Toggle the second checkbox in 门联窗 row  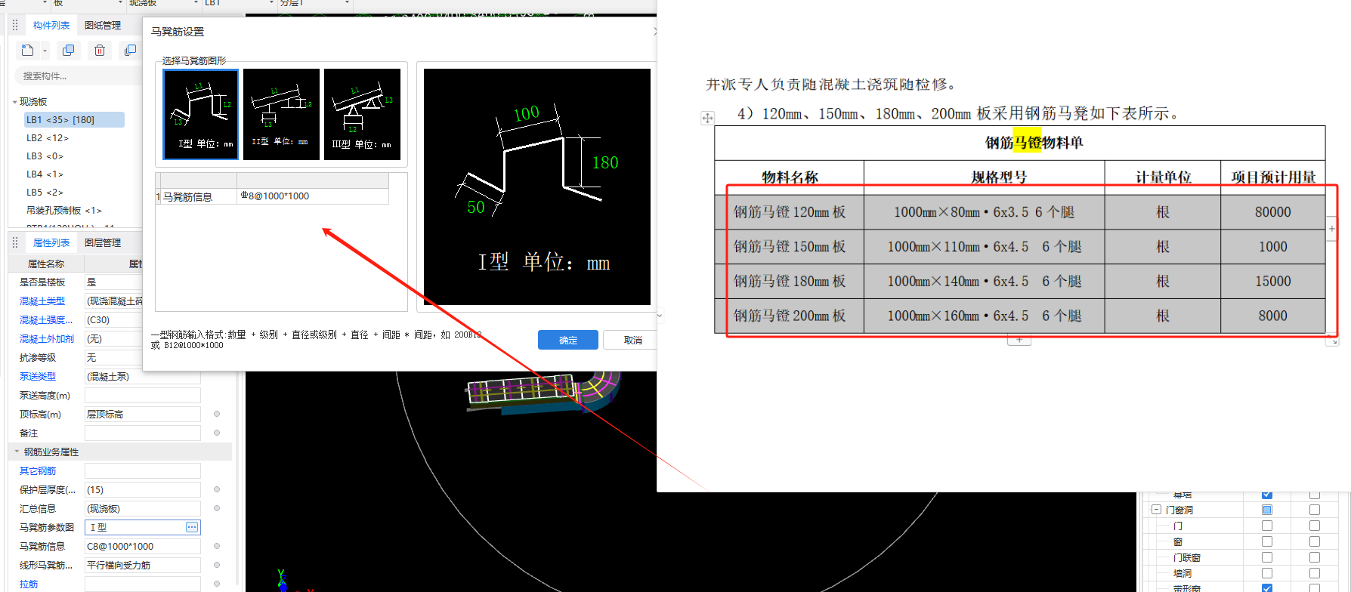1315,557
